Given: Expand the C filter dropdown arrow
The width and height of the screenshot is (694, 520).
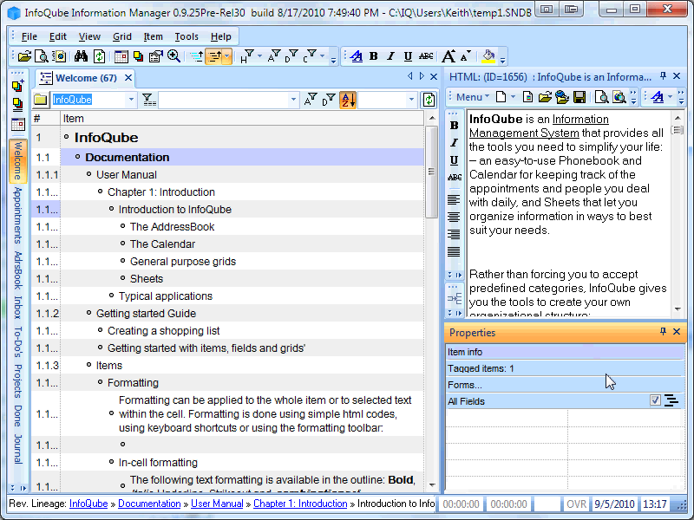Looking at the screenshot, I should coord(322,56).
